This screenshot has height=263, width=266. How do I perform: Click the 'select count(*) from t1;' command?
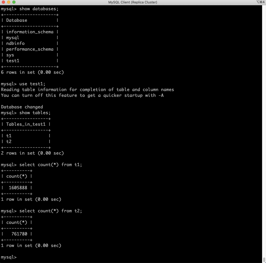pos(51,165)
